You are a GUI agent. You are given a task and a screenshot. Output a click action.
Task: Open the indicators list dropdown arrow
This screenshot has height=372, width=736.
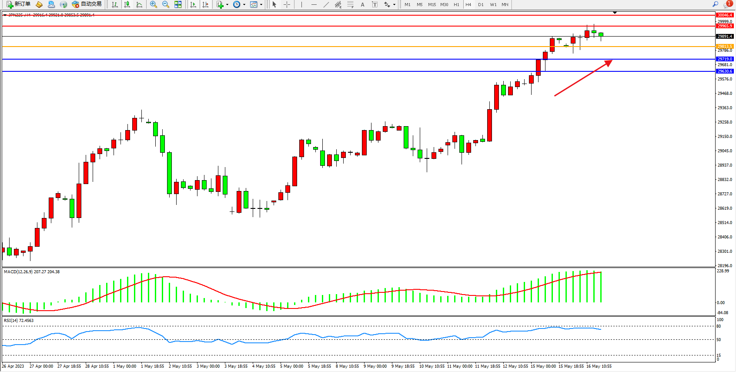[x=227, y=5]
